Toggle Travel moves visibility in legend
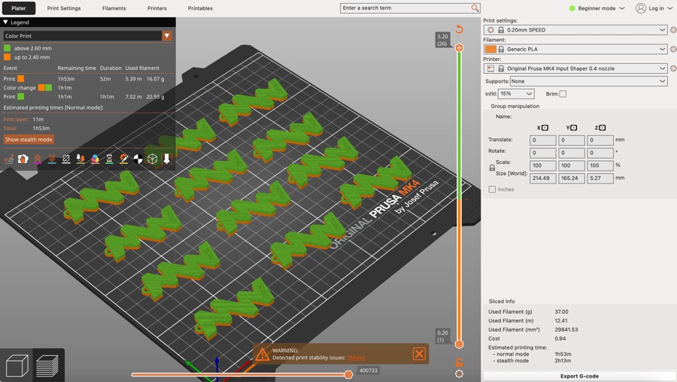677x382 pixels. [x=8, y=159]
